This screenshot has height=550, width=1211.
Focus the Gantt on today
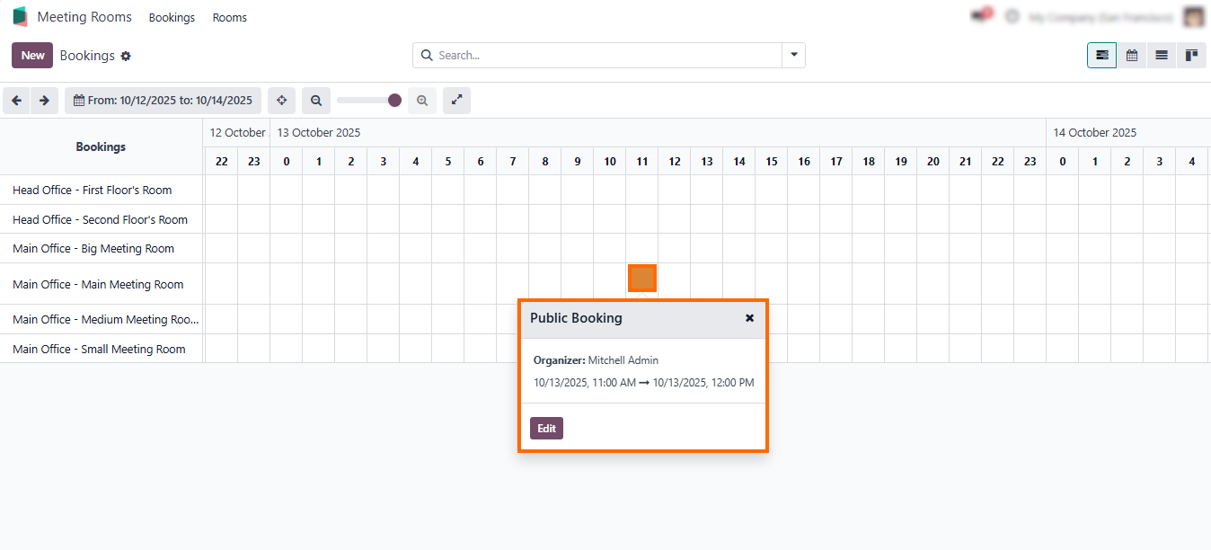coord(281,101)
